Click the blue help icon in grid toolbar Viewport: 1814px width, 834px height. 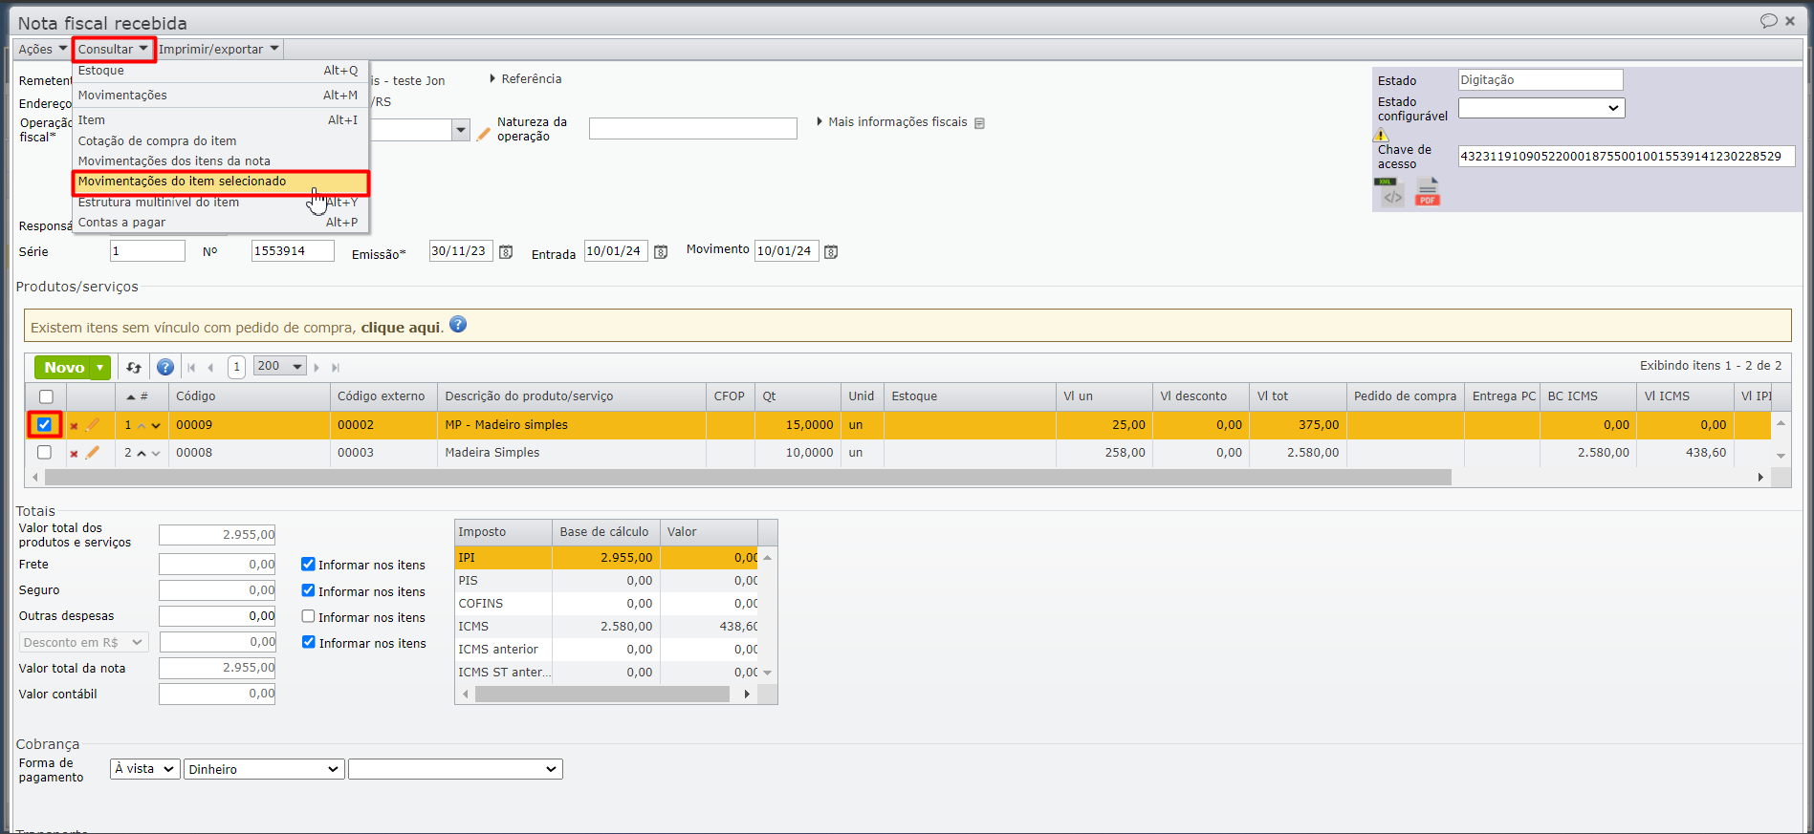point(165,367)
